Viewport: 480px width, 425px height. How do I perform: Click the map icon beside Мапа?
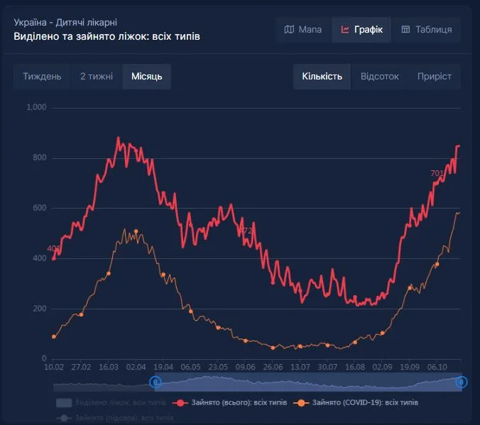tap(289, 30)
